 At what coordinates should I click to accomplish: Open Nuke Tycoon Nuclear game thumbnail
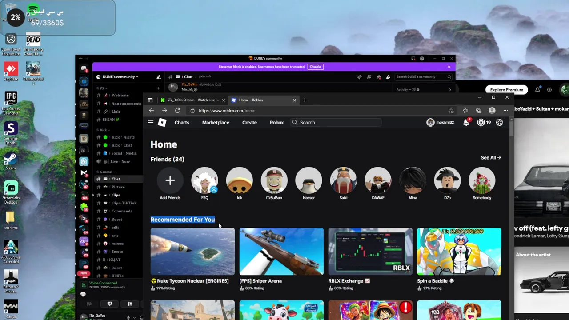[x=192, y=252]
